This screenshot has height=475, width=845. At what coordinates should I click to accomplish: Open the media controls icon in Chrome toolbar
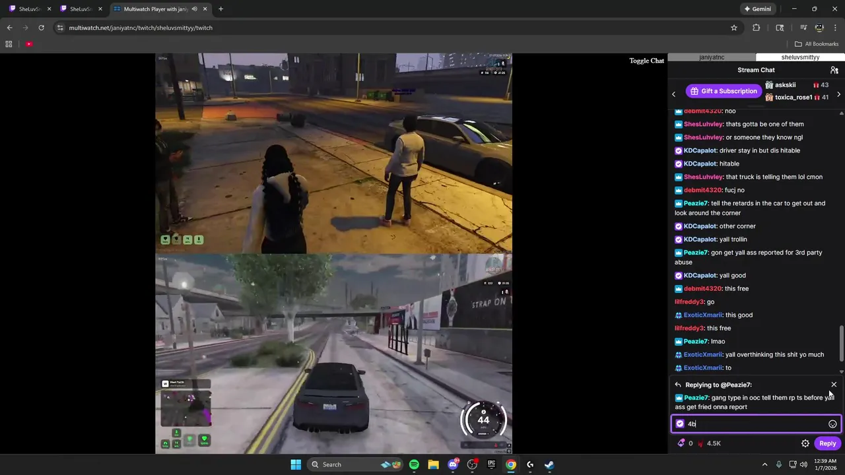click(x=803, y=28)
